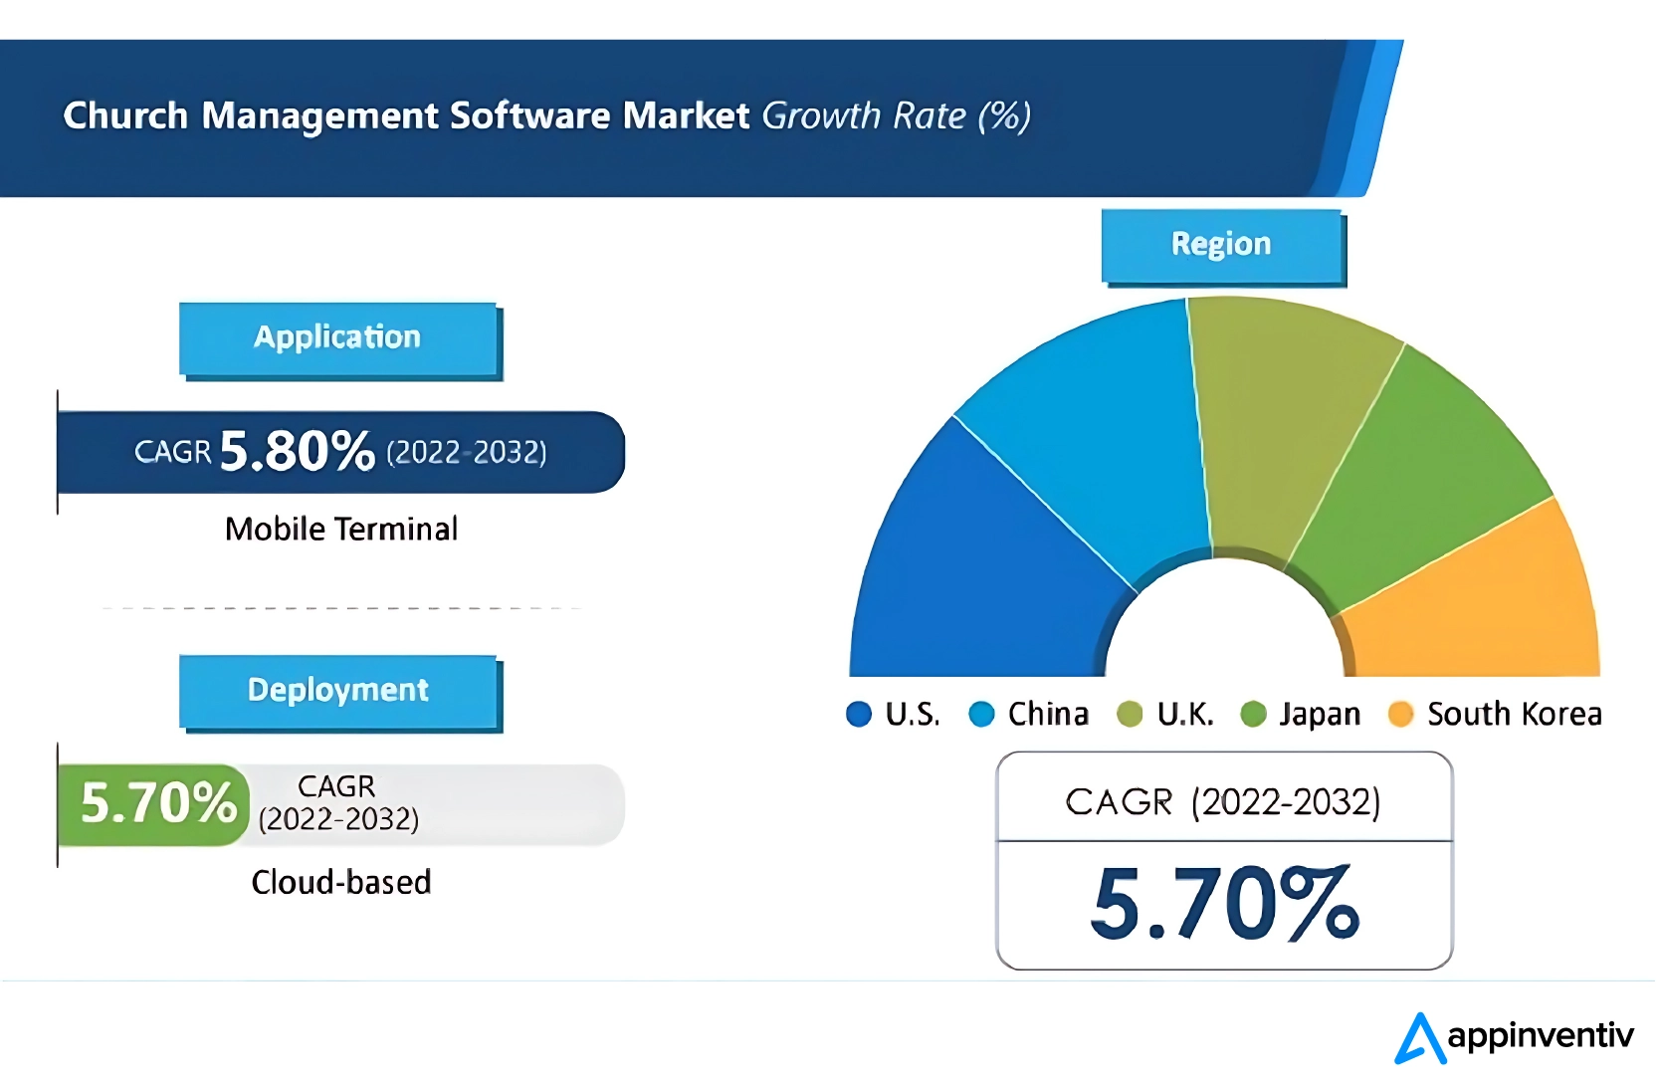Click the Church Management Software Market title
Image resolution: width=1659 pixels, height=1085 pixels.
point(406,116)
